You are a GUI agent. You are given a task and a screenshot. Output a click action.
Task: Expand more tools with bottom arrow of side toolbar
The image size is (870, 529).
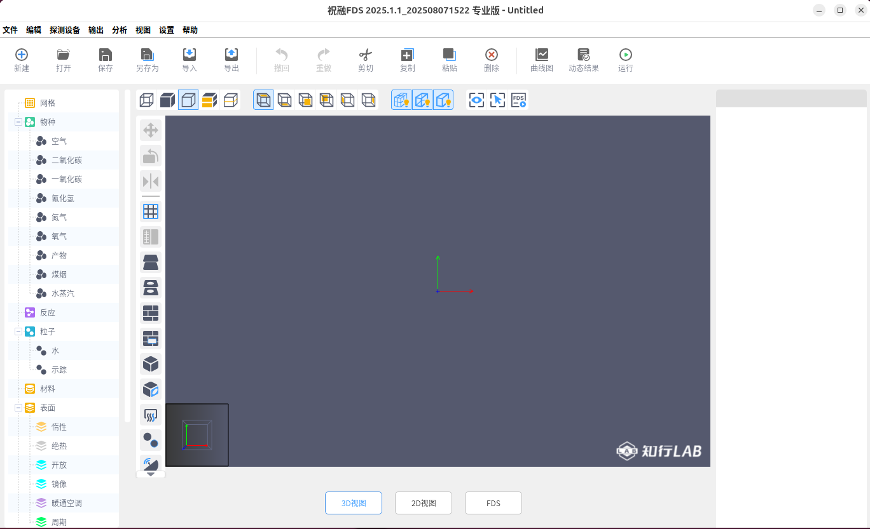(151, 474)
